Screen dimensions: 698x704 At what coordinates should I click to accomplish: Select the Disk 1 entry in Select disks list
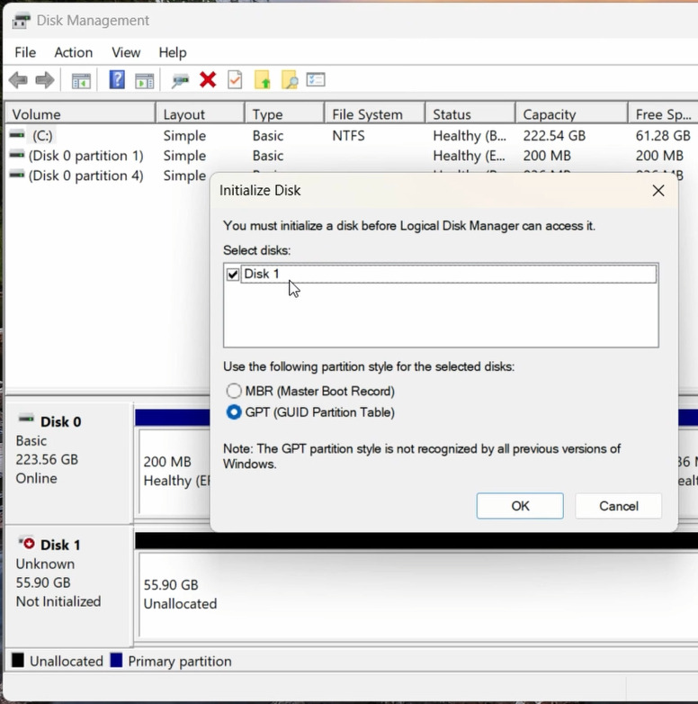pyautogui.click(x=449, y=274)
